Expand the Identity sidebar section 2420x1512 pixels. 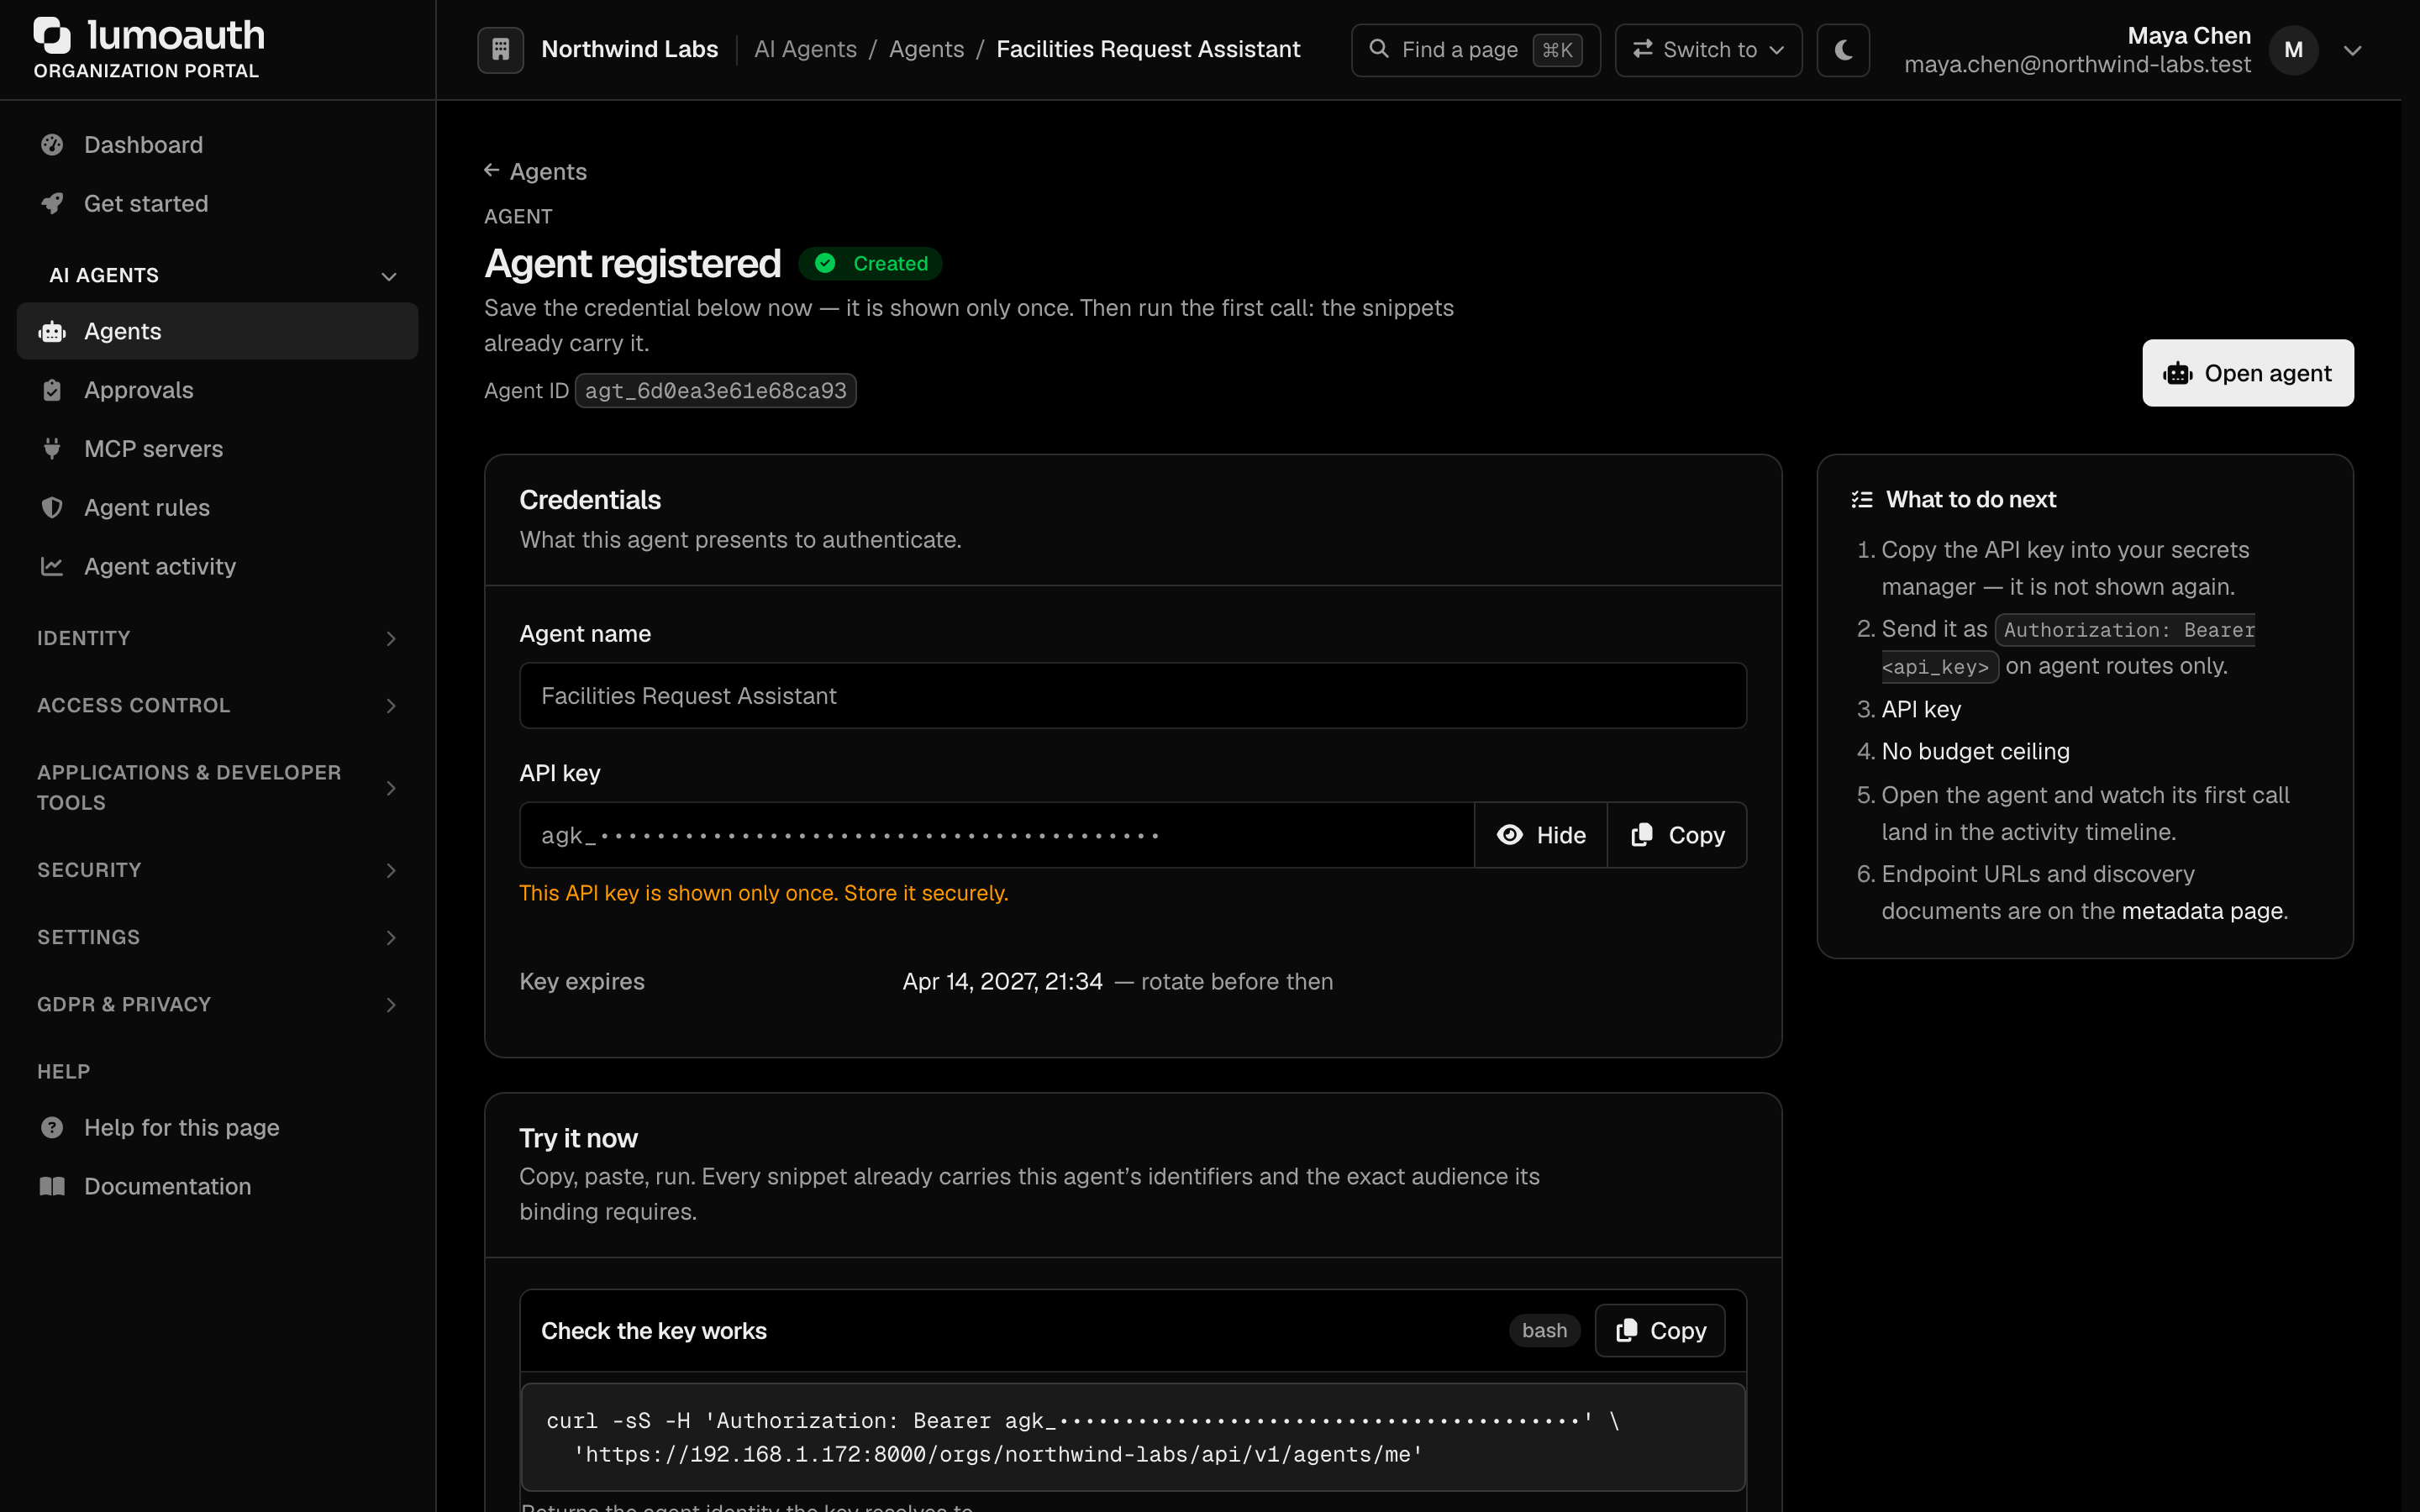217,638
